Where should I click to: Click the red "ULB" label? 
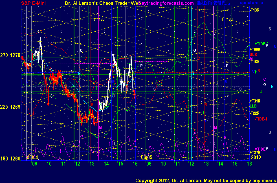[253, 54]
